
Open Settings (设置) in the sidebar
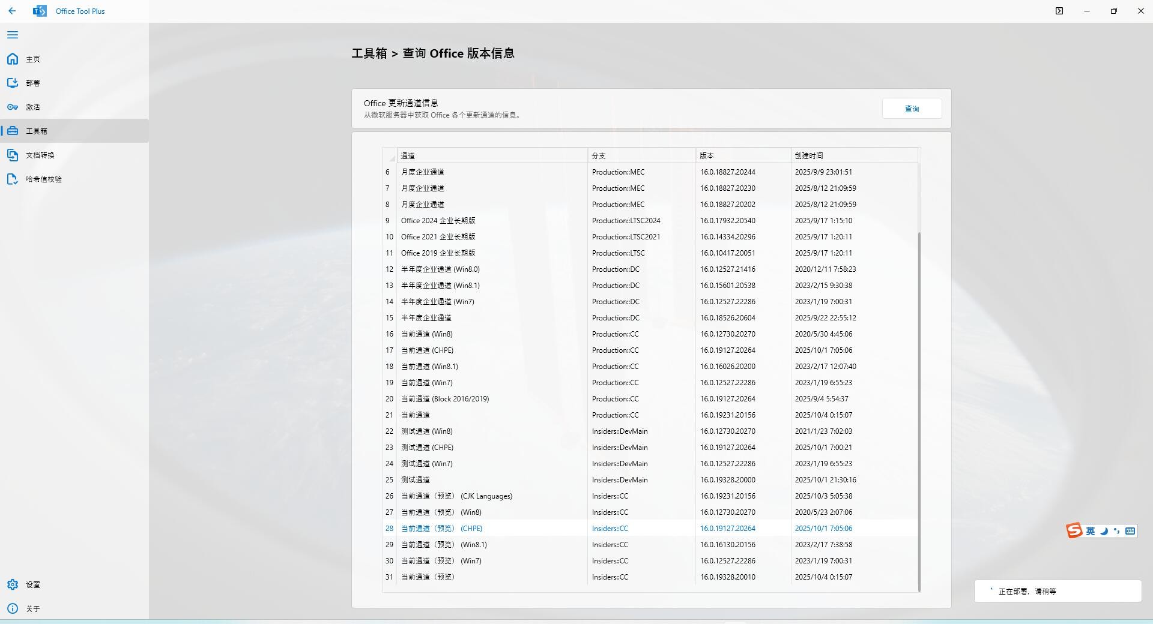(x=33, y=584)
